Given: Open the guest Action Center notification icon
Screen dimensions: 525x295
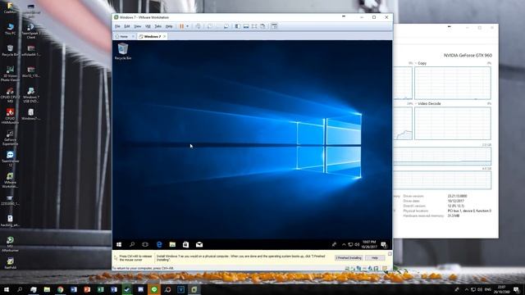Looking at the screenshot, I should coord(384,244).
